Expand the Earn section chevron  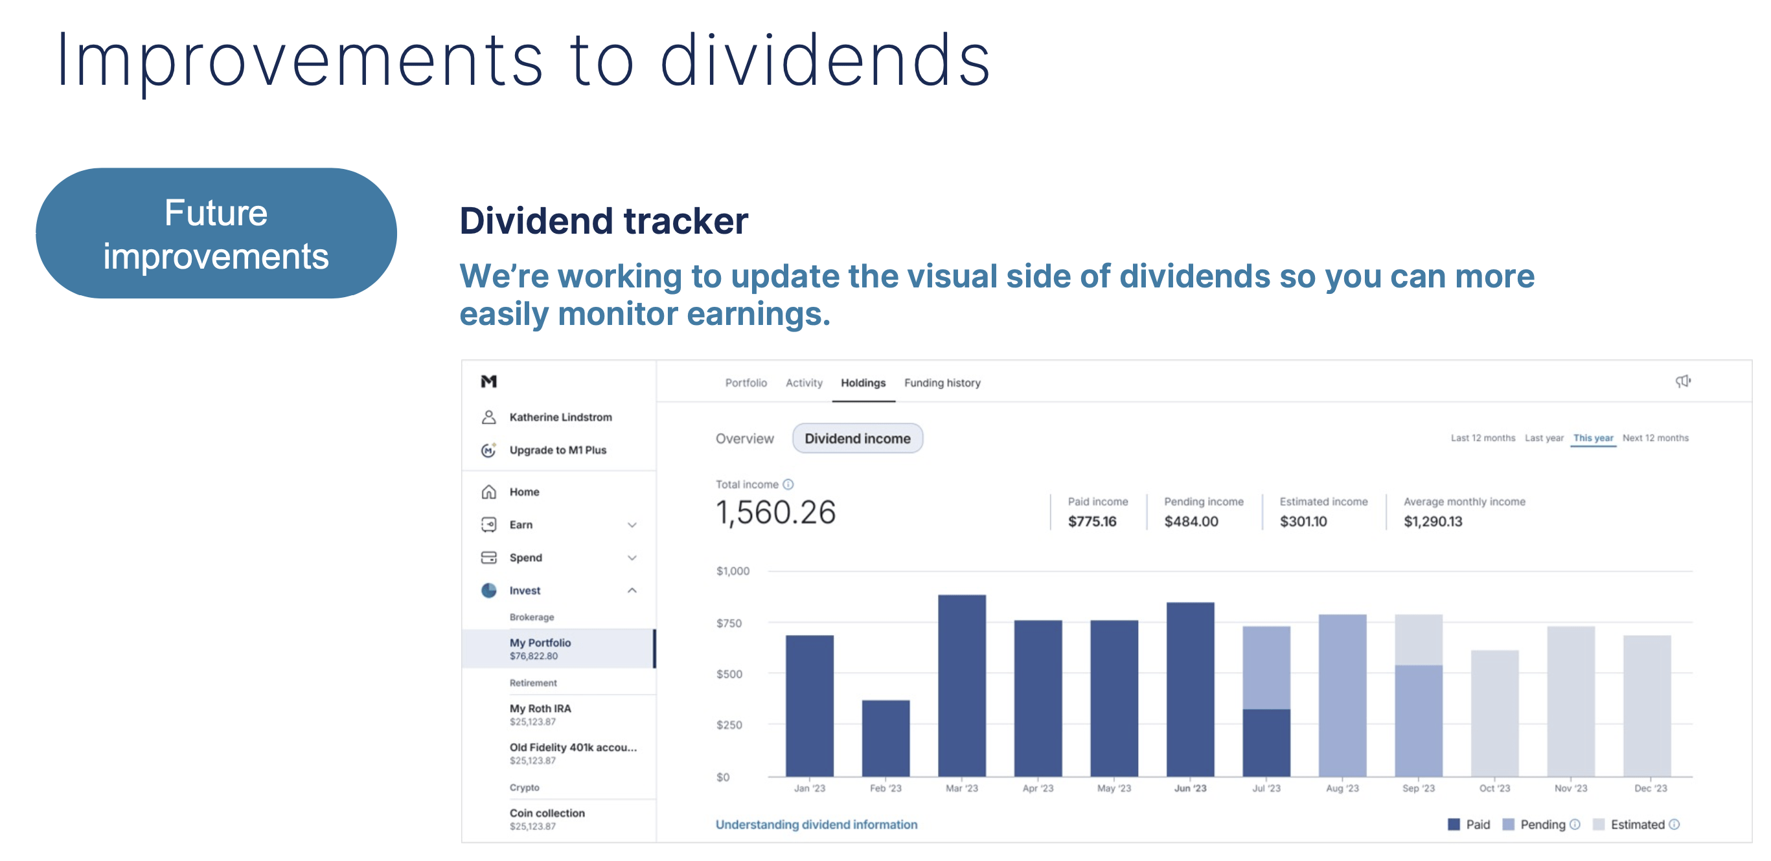point(632,525)
